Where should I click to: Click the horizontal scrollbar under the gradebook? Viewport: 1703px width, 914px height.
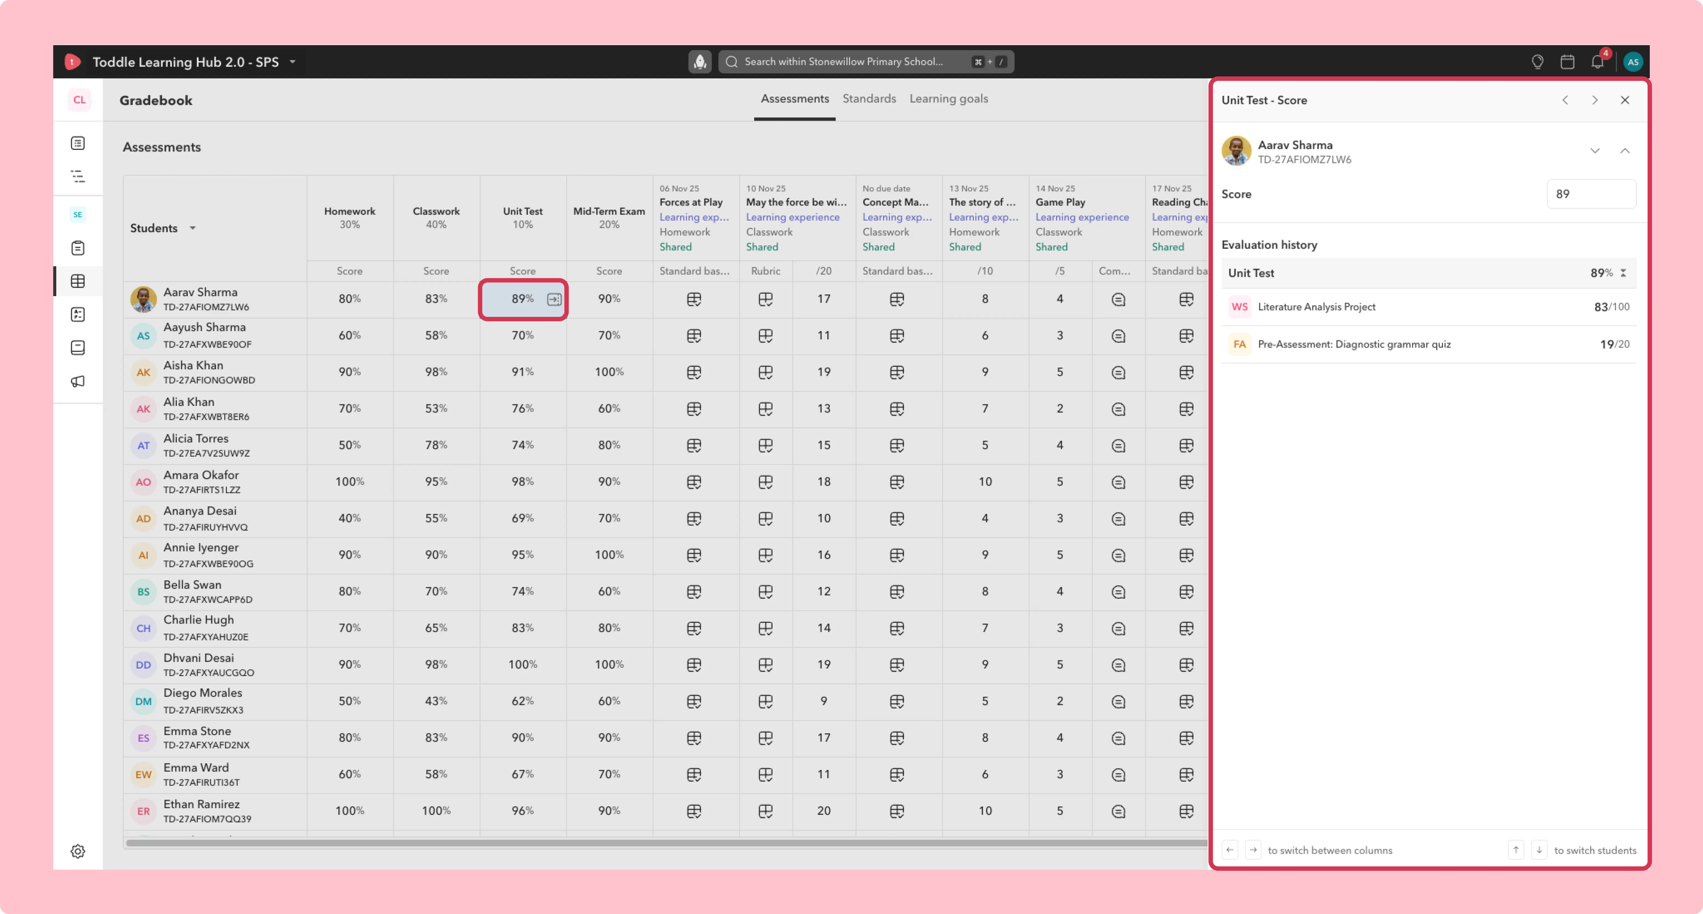click(666, 843)
